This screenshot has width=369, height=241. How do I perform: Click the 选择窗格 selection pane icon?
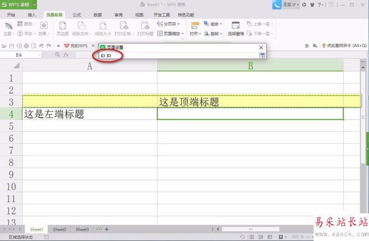[236, 29]
